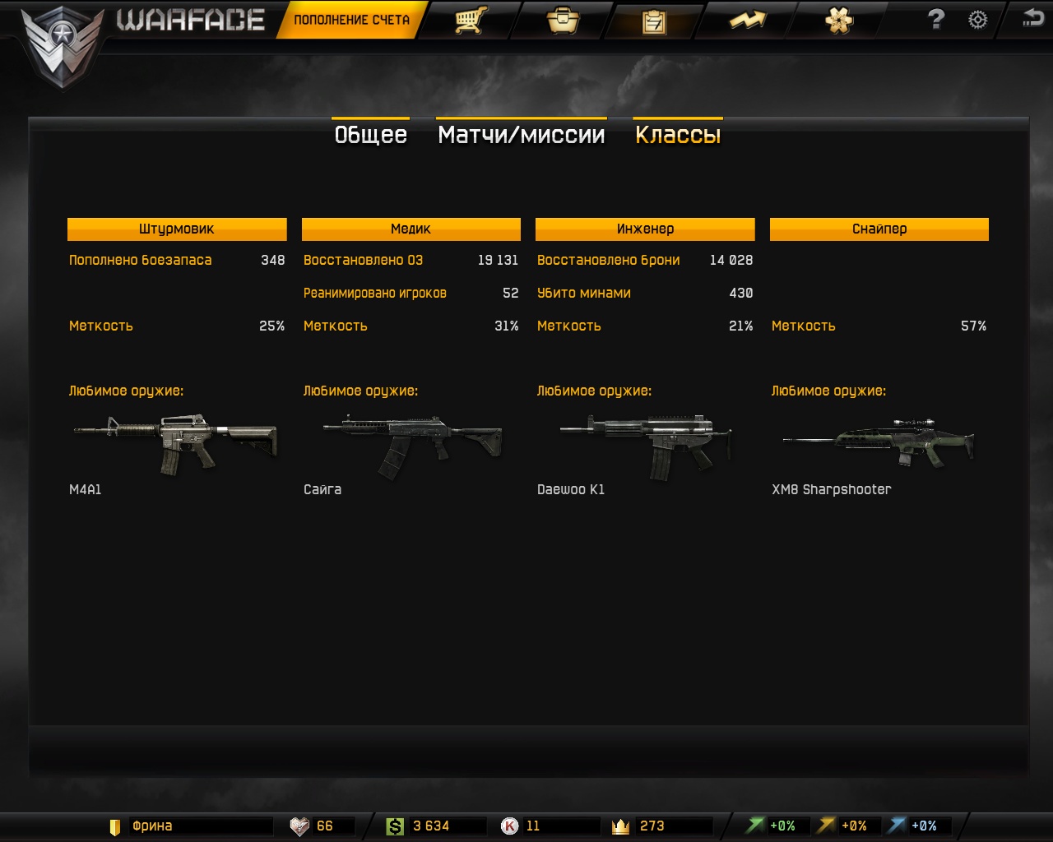Click the player name Фрина
Image resolution: width=1053 pixels, height=842 pixels.
coord(152,826)
